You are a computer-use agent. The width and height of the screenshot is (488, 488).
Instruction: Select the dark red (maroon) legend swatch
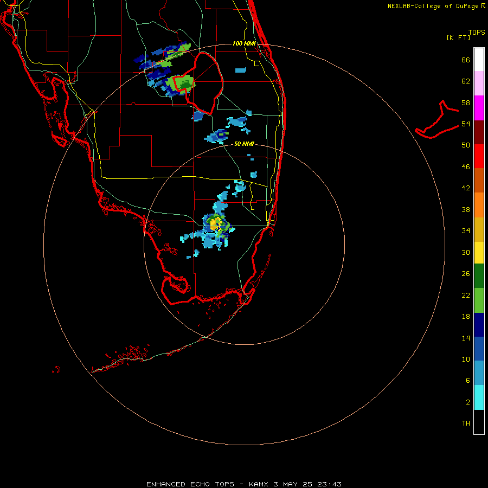pos(479,132)
